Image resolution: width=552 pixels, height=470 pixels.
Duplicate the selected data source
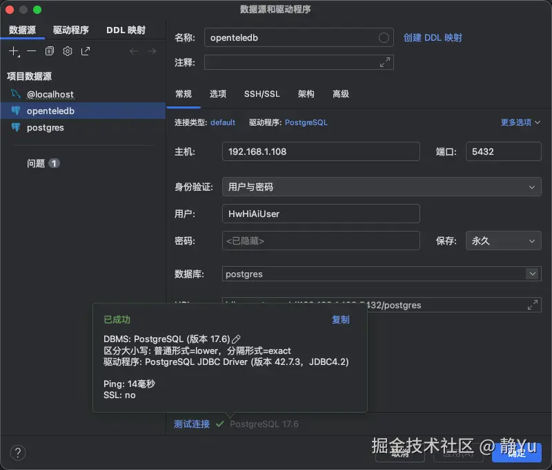tap(50, 51)
